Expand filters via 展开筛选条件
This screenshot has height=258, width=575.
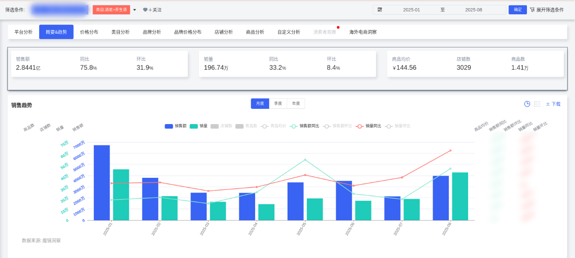[x=550, y=10]
